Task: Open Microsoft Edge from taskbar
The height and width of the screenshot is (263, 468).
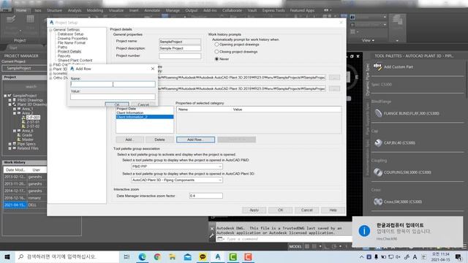Action: click(x=142, y=256)
